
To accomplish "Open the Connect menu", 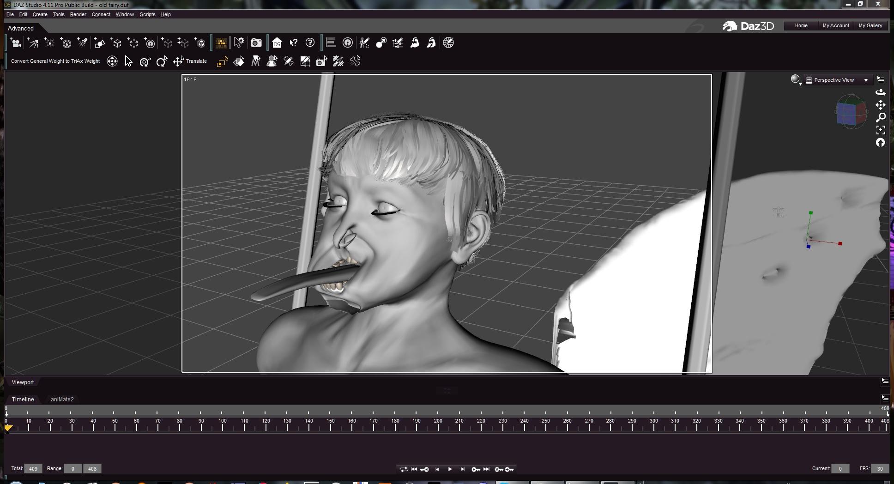I will 101,14.
